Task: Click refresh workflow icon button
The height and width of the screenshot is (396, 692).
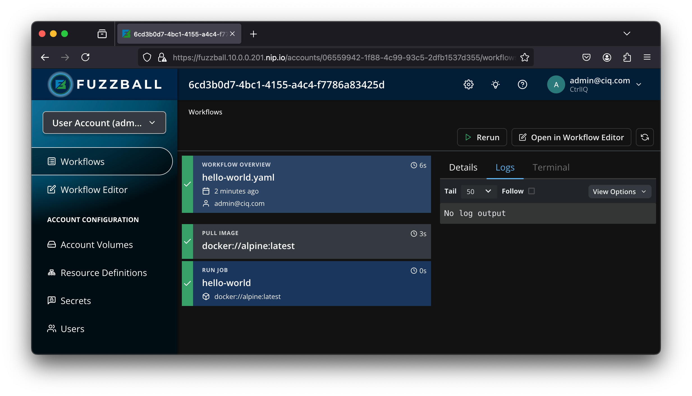Action: [645, 137]
